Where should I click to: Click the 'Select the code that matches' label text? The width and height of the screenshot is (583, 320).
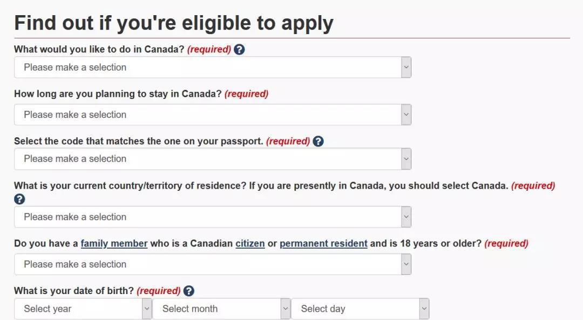[x=139, y=141]
